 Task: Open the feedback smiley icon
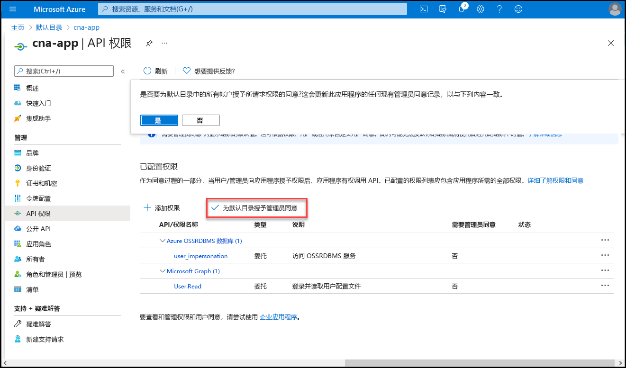(x=518, y=9)
